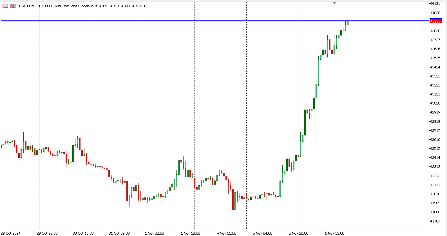The height and width of the screenshot is (236, 447).
Task: Click the 43020 price scale label
Action: [x=435, y=103]
